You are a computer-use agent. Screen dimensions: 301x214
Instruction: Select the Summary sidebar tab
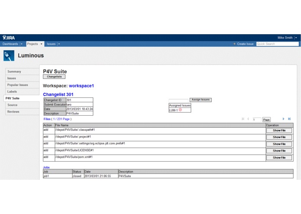[x=23, y=71]
